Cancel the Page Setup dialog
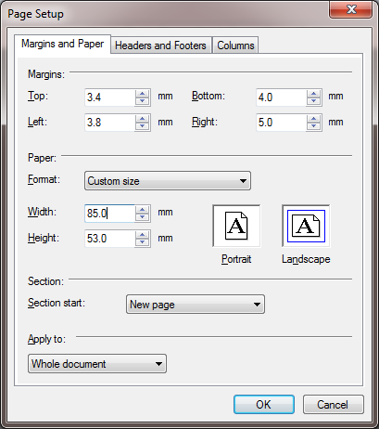 point(333,404)
